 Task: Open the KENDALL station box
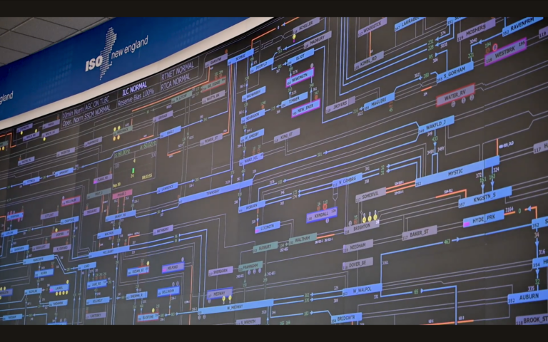(x=322, y=214)
